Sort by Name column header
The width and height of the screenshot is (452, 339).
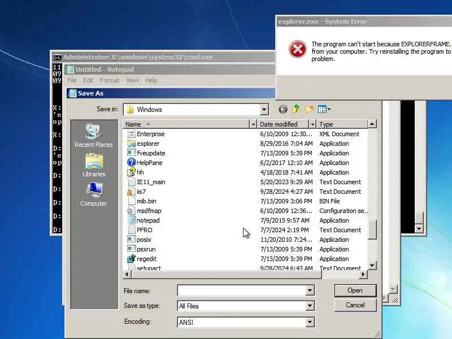tap(186, 124)
